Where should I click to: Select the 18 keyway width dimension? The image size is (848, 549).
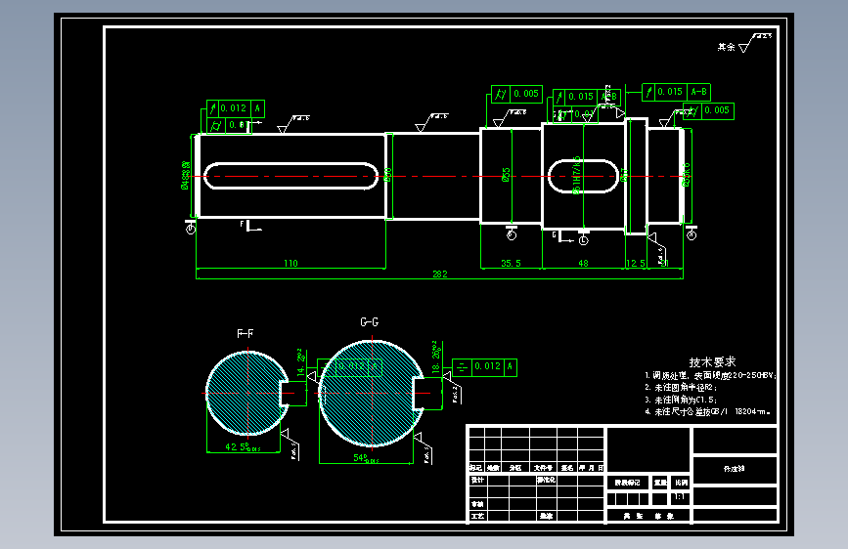[436, 358]
